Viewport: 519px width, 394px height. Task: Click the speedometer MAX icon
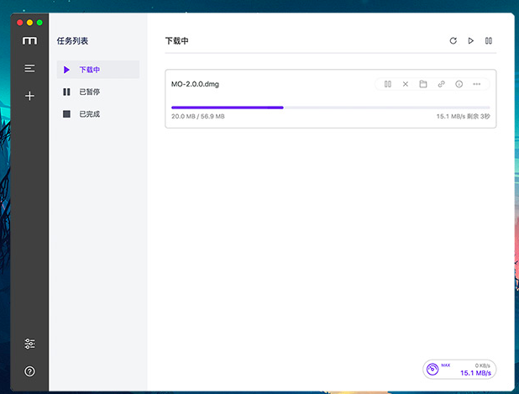(x=432, y=369)
